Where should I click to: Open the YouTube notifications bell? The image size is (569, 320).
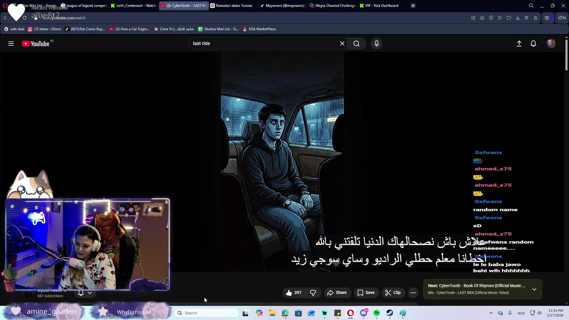(533, 44)
